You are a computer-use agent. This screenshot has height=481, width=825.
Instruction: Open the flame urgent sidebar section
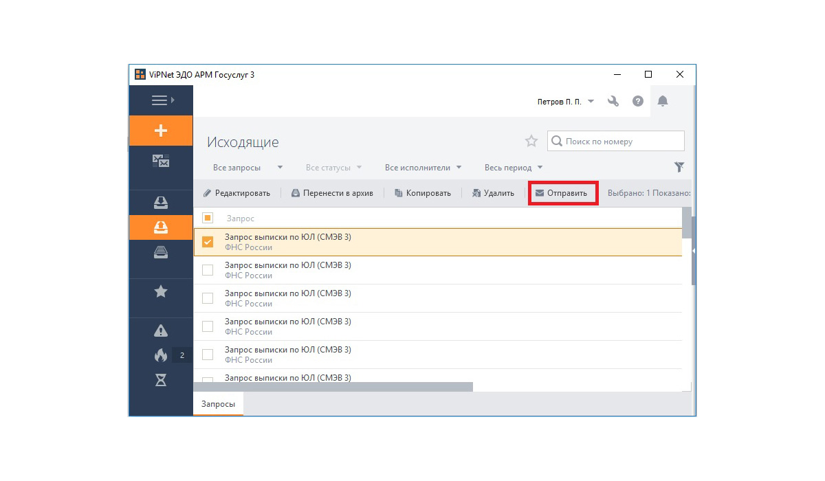[161, 355]
